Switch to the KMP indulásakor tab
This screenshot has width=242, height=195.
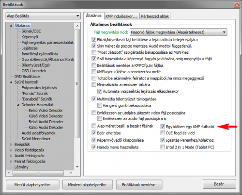(x=121, y=16)
